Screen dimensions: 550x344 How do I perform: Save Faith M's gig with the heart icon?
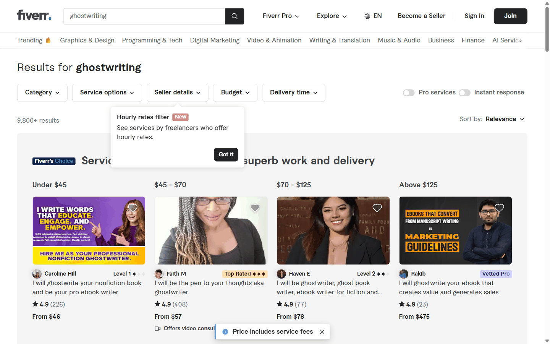click(x=255, y=208)
